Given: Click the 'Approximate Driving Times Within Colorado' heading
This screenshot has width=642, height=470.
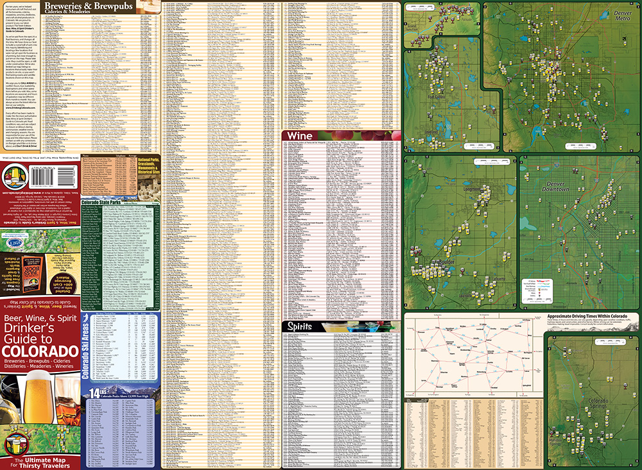Looking at the screenshot, I should [x=587, y=317].
